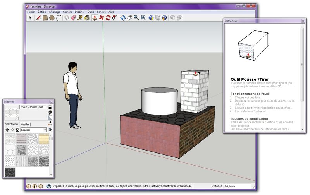Select the Push/Pull tool in toolbar
Image resolution: width=310 pixels, height=195 pixels.
point(95,17)
